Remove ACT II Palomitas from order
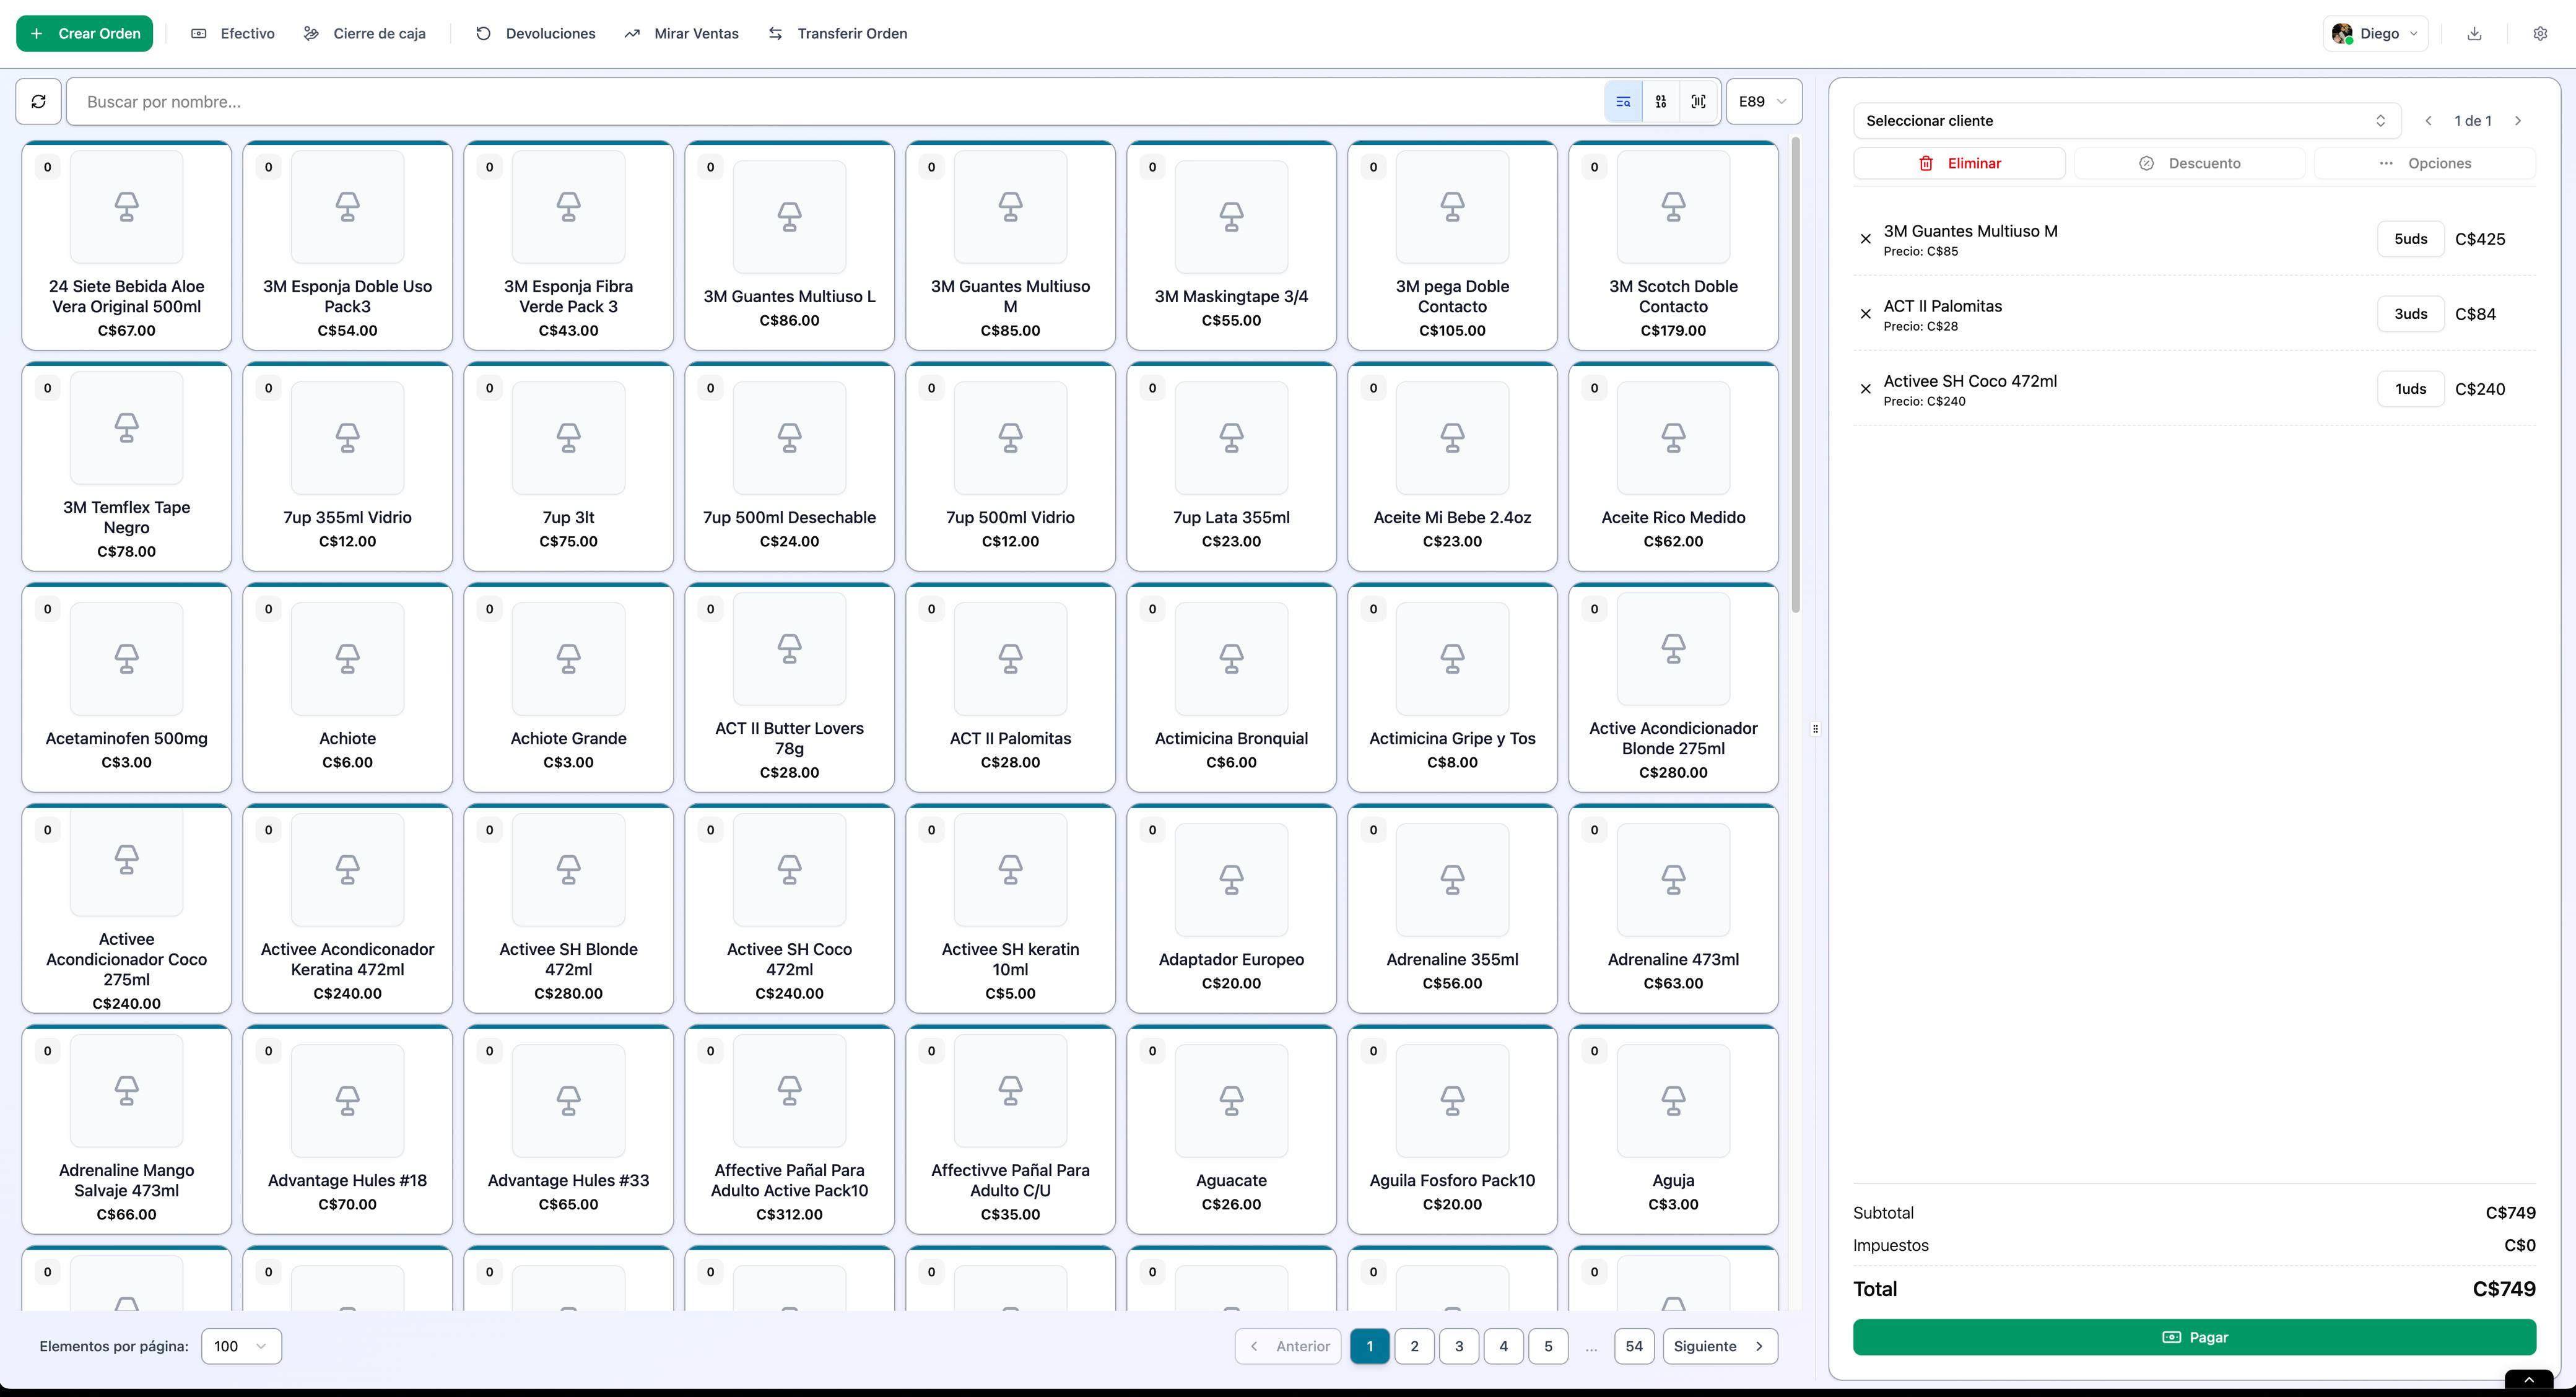The width and height of the screenshot is (2576, 1397). (x=1865, y=314)
